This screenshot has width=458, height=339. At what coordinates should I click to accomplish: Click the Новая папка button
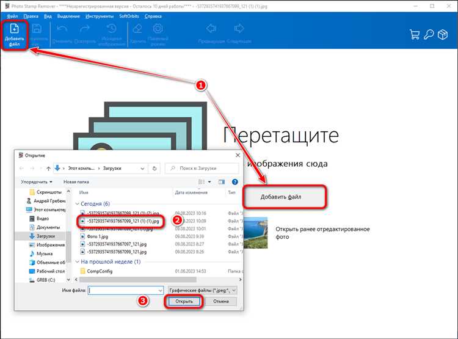76,182
